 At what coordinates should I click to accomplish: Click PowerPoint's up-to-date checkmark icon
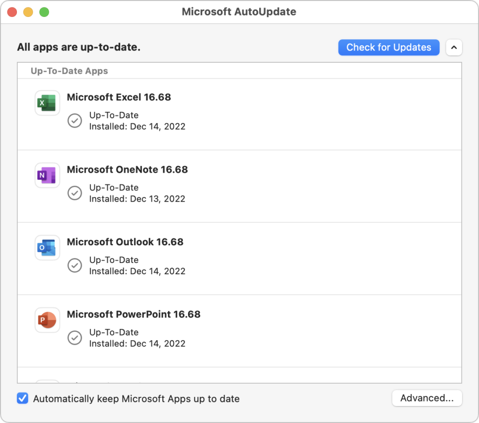(75, 338)
